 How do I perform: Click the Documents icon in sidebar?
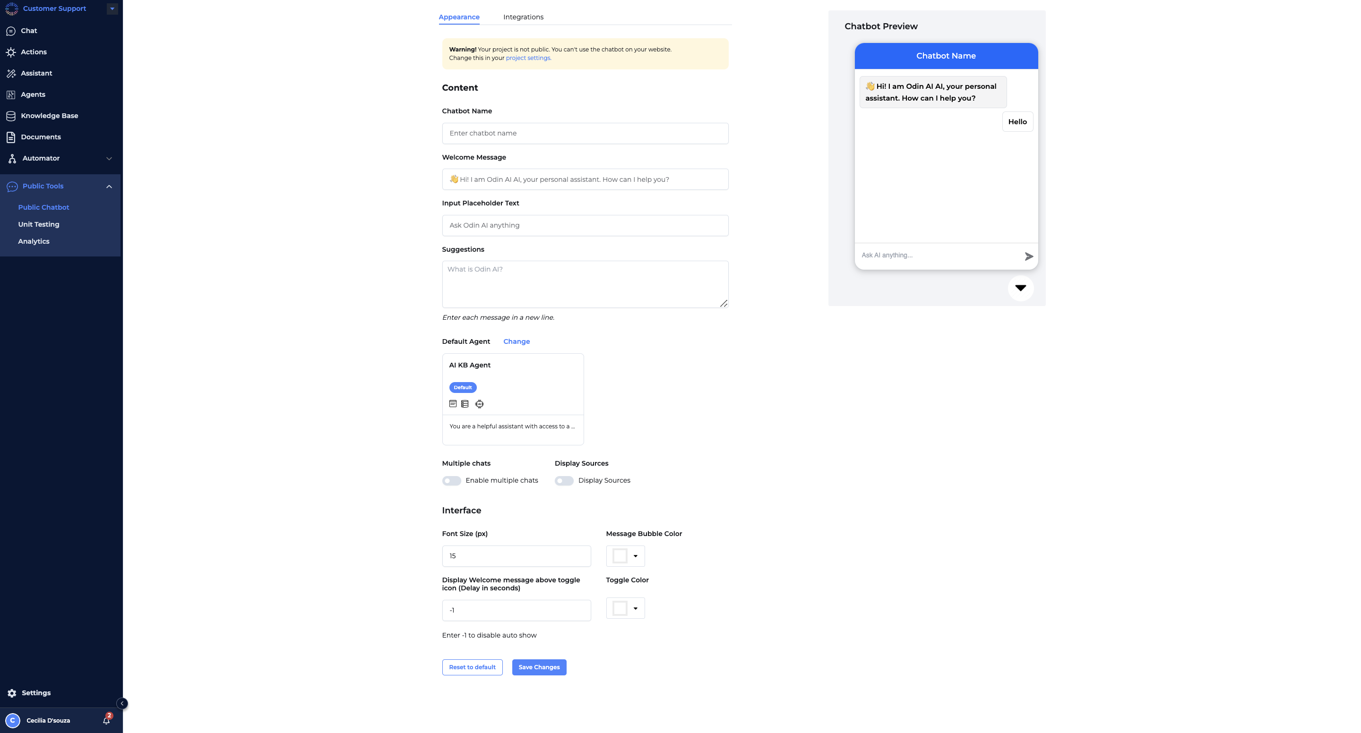coord(11,137)
